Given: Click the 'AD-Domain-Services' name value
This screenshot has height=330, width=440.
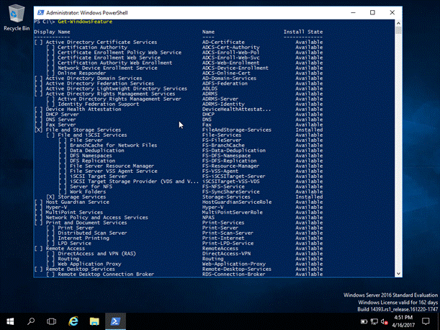Looking at the screenshot, I should 229,79.
